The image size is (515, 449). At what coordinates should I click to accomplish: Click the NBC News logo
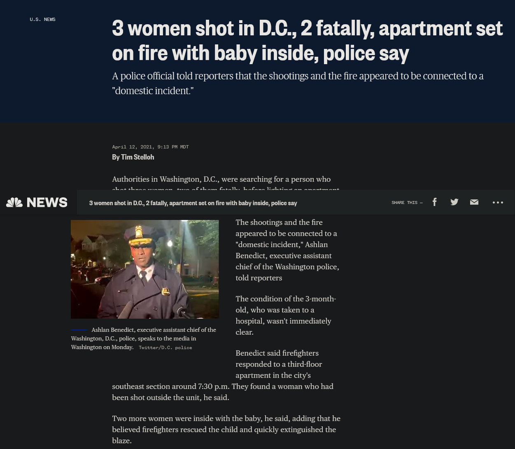pos(37,202)
